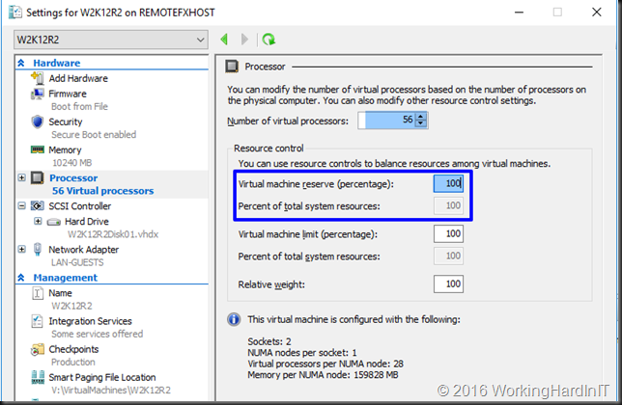
Task: Select Network Adapter in the tree
Action: pyautogui.click(x=84, y=250)
